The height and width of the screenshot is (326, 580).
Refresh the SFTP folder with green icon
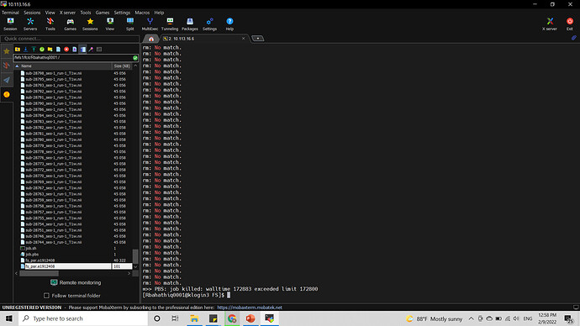42,50
